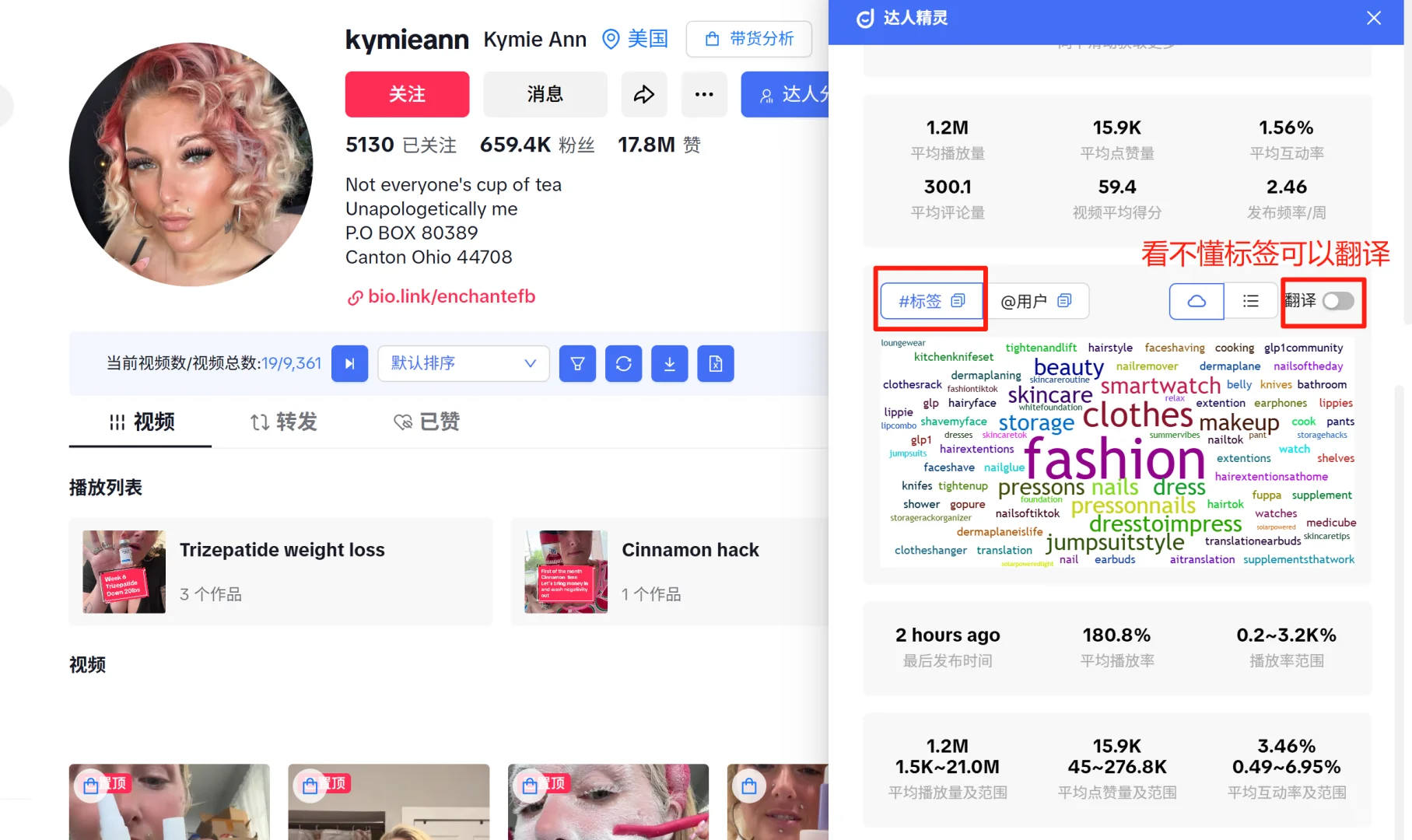Open the bio.link/enchantefb link
This screenshot has height=840, width=1412.
pos(451,296)
